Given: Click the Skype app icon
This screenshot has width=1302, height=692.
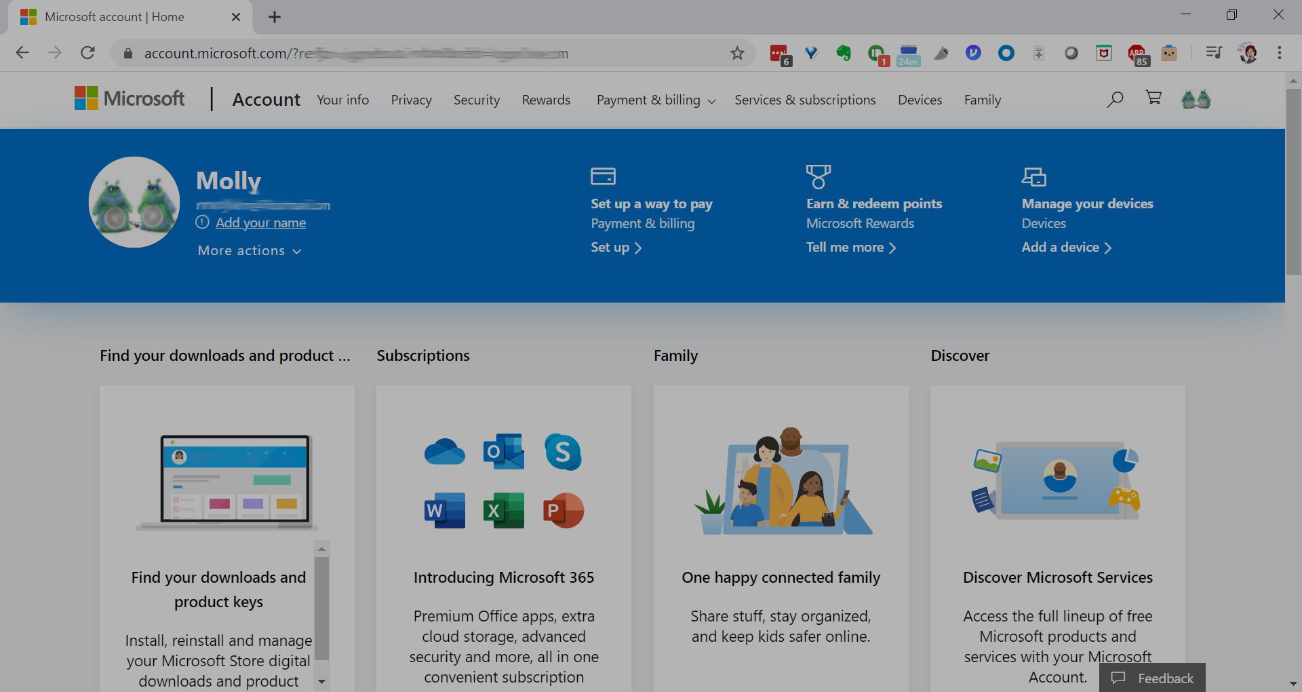Looking at the screenshot, I should click(x=563, y=452).
